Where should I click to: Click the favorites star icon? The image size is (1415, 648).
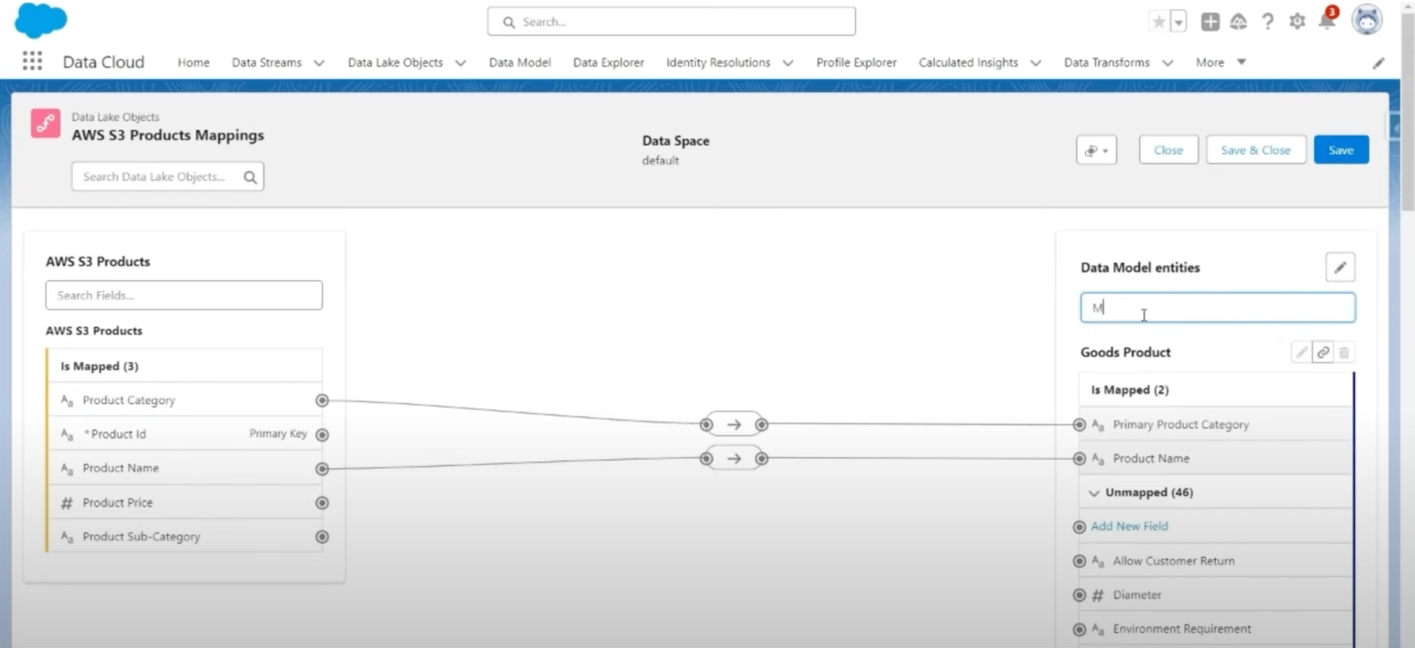(1159, 21)
